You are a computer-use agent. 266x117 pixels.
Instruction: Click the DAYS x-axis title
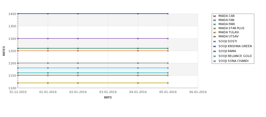coord(108,97)
